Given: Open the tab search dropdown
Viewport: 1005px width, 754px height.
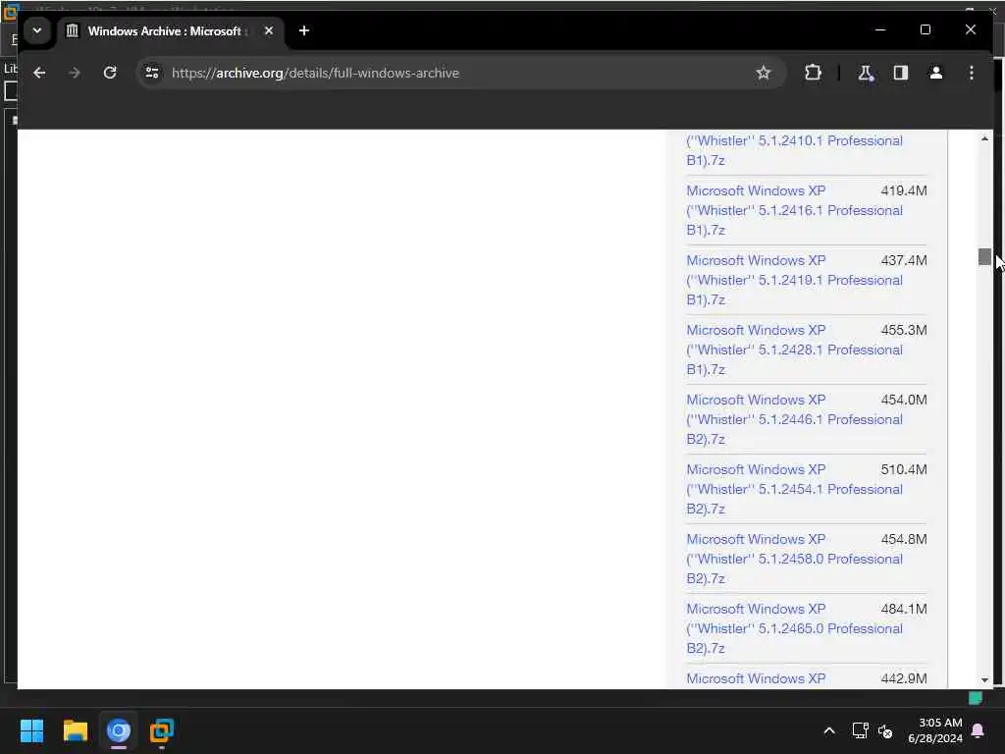Looking at the screenshot, I should [37, 30].
